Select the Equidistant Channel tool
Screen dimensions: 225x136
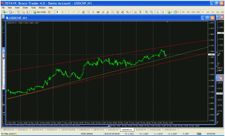84,12
